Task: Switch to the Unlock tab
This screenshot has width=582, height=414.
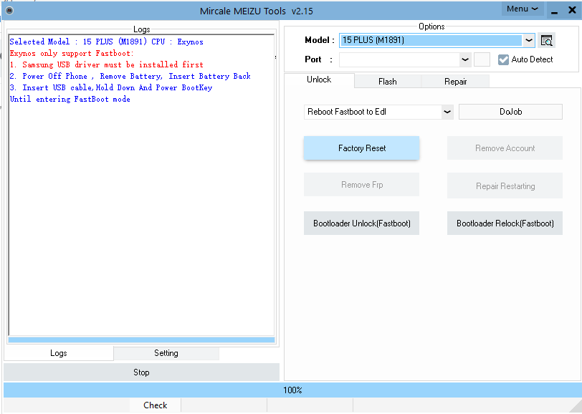Action: [x=319, y=80]
